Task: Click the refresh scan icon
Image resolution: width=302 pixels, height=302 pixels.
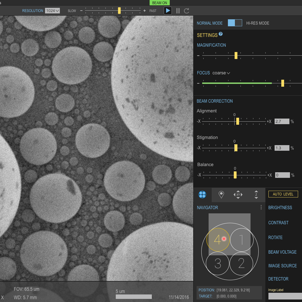Action: tap(186, 11)
